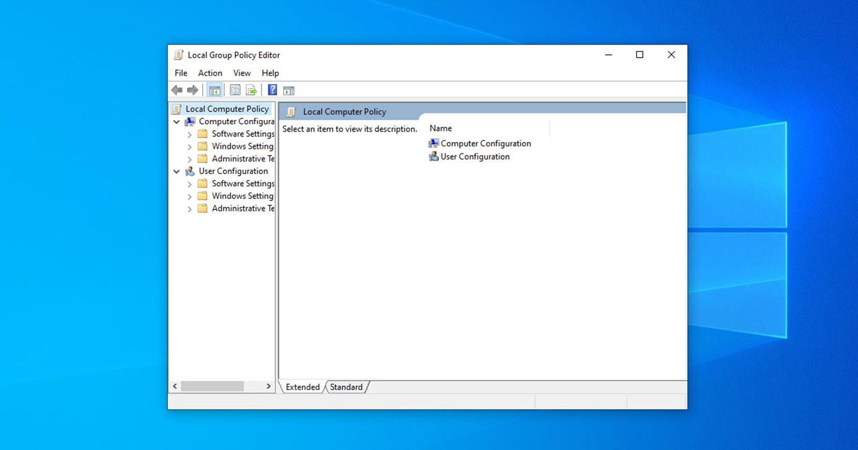Viewport: 858px width, 450px height.
Task: Expand Windows Settings under User Configuration
Action: 189,197
